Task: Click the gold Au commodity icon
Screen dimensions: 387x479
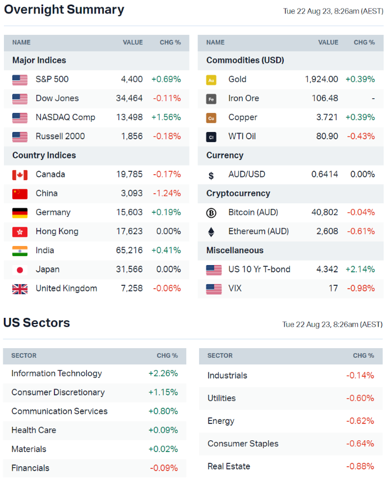Action: click(211, 80)
